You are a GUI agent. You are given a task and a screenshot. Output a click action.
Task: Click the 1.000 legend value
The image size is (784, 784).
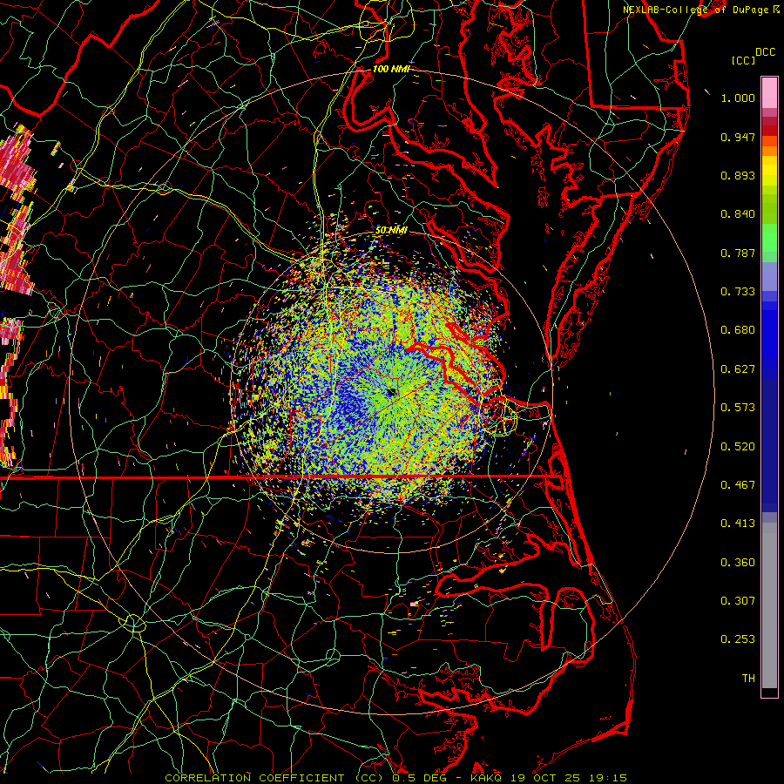[x=738, y=98]
